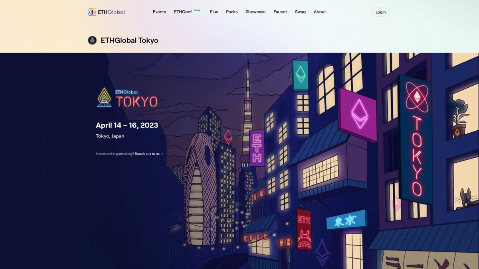Open the Showcase page
The width and height of the screenshot is (479, 269).
coord(255,12)
